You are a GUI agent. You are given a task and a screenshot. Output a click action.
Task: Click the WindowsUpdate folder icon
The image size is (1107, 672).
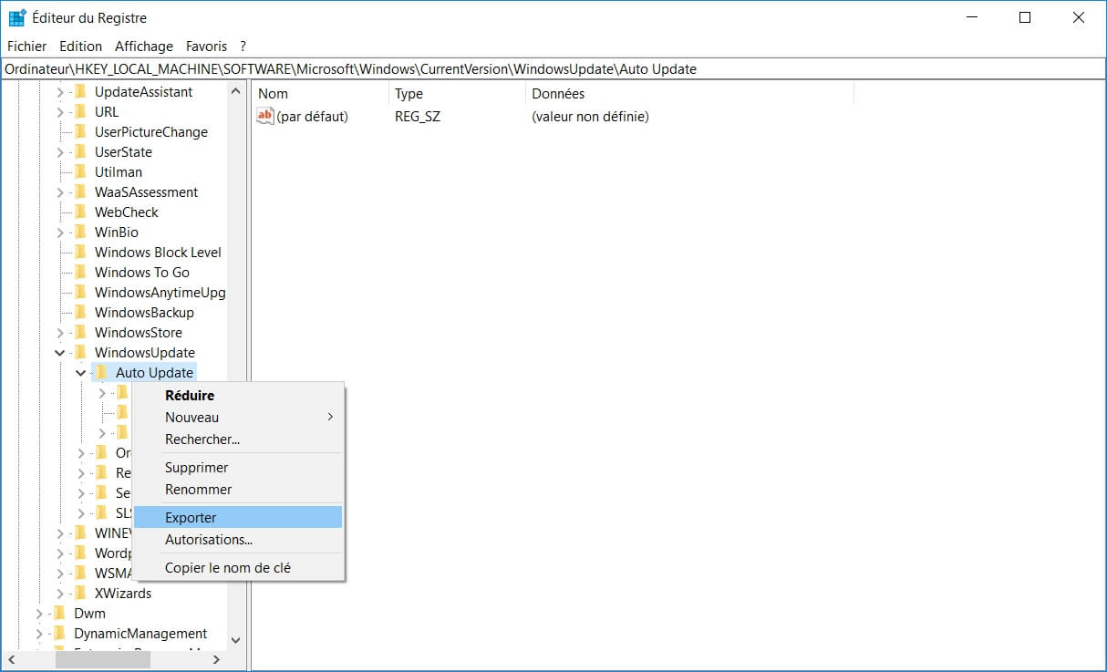79,352
